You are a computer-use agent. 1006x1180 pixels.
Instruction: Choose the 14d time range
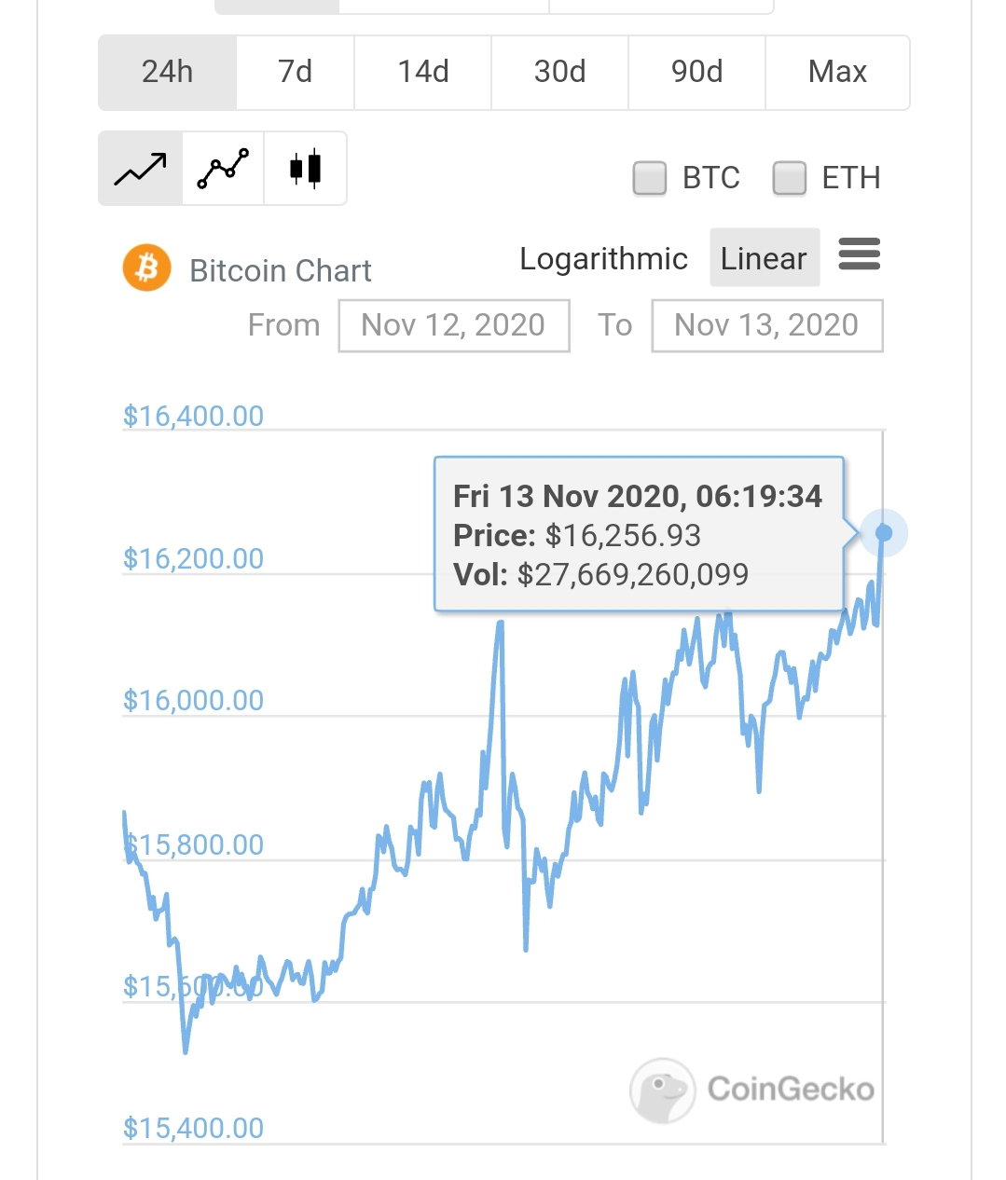click(x=423, y=72)
